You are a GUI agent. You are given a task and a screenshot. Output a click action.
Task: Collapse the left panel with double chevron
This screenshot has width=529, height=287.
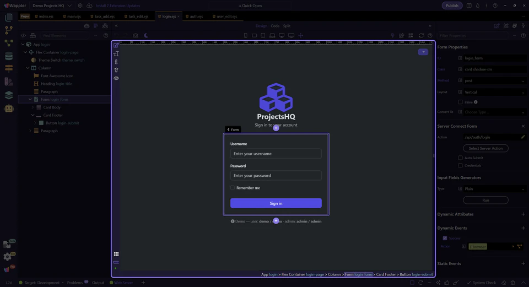(x=116, y=26)
